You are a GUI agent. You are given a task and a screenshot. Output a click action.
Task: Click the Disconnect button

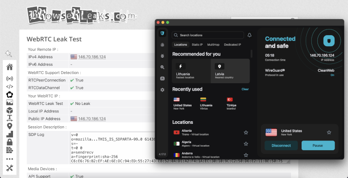(281, 146)
